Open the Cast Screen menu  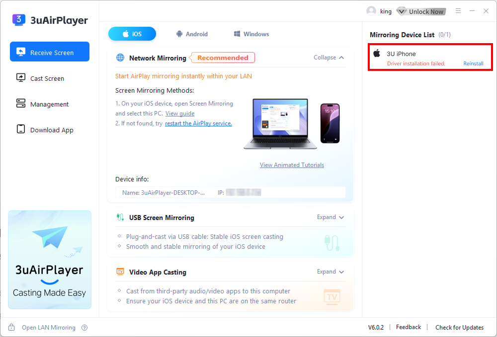coord(47,78)
